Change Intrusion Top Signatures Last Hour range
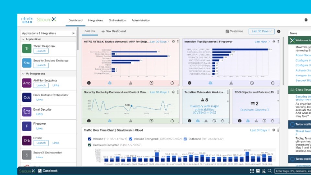The height and width of the screenshot is (175, 311). point(262,42)
